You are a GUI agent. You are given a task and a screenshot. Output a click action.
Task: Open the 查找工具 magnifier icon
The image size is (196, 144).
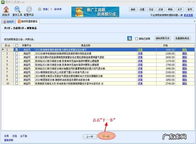point(17,11)
